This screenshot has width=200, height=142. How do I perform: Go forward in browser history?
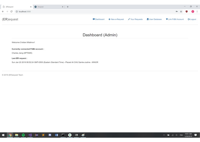click(7, 11)
